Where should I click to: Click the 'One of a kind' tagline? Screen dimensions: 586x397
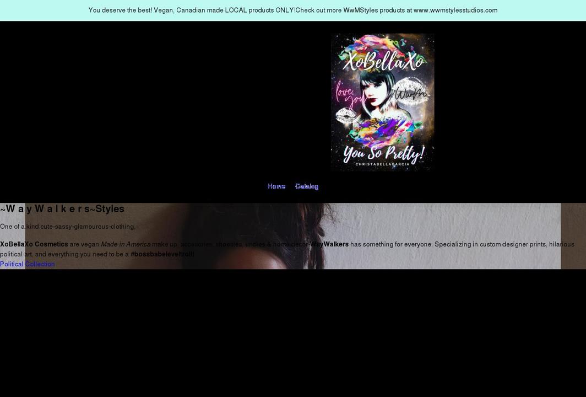click(68, 227)
